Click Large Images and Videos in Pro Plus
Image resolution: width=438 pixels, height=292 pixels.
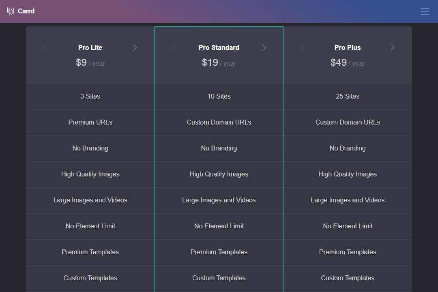[x=348, y=200]
